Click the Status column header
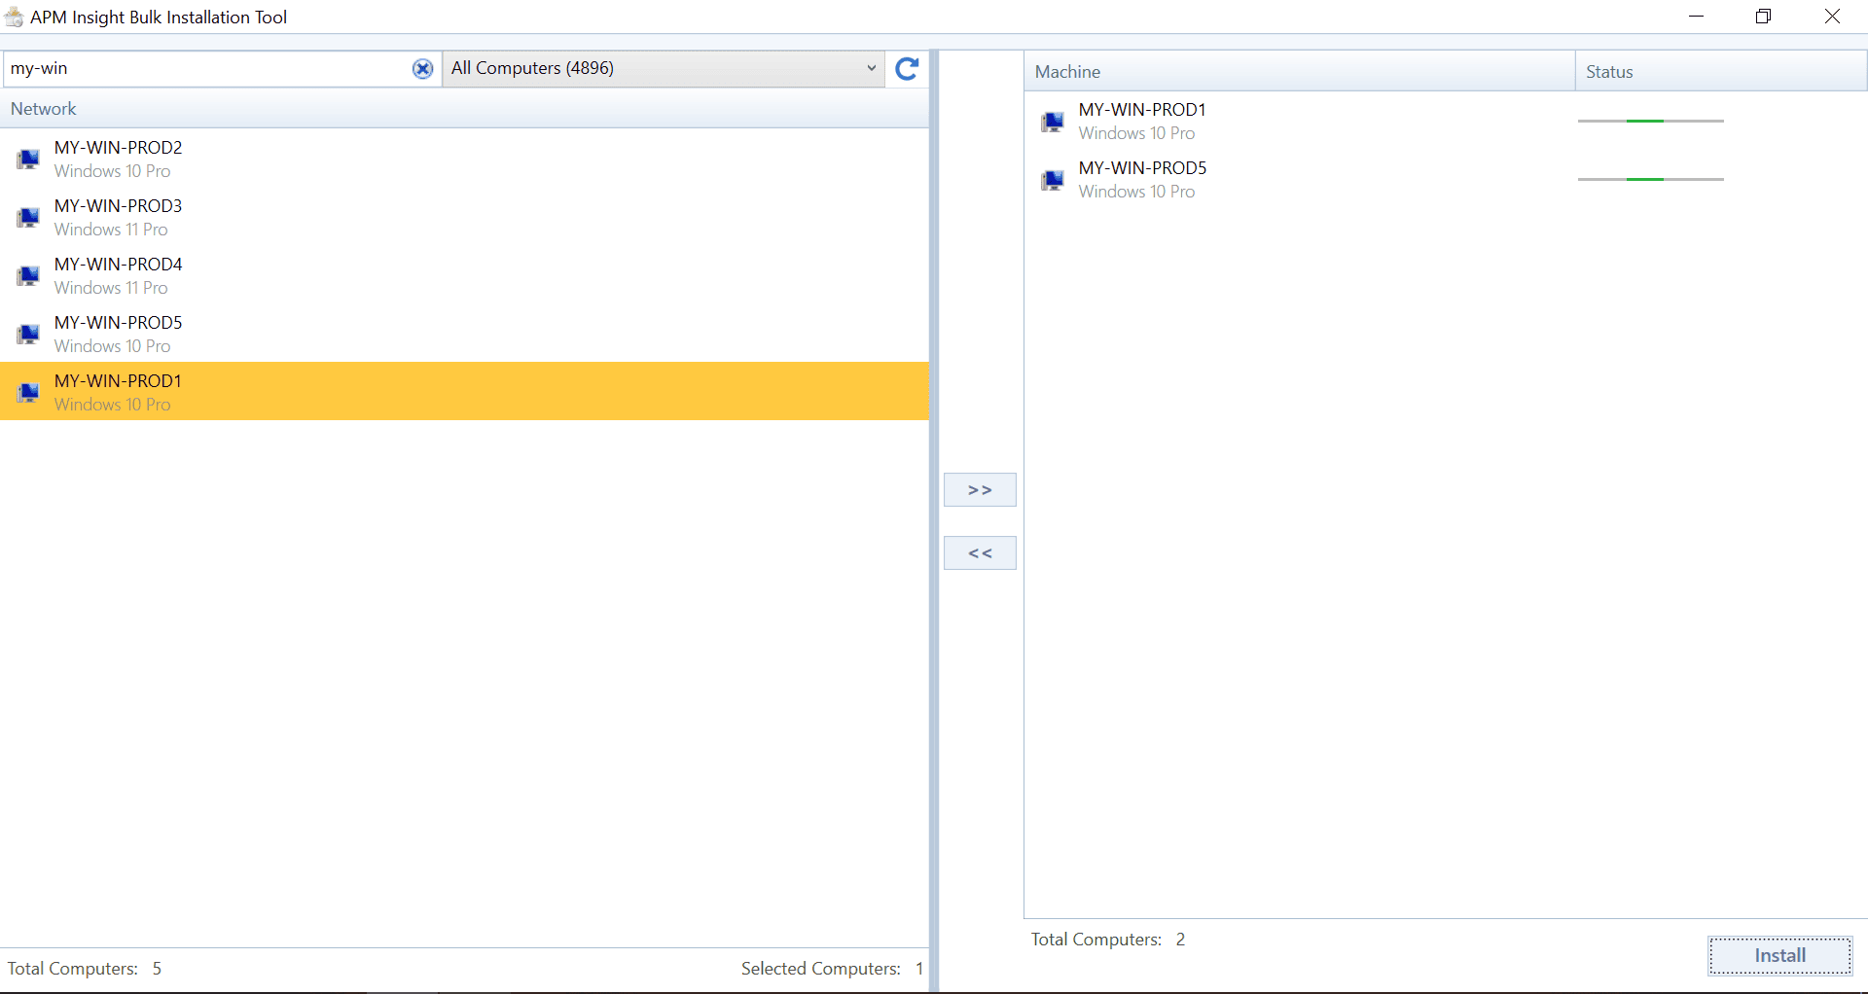 coord(1720,72)
